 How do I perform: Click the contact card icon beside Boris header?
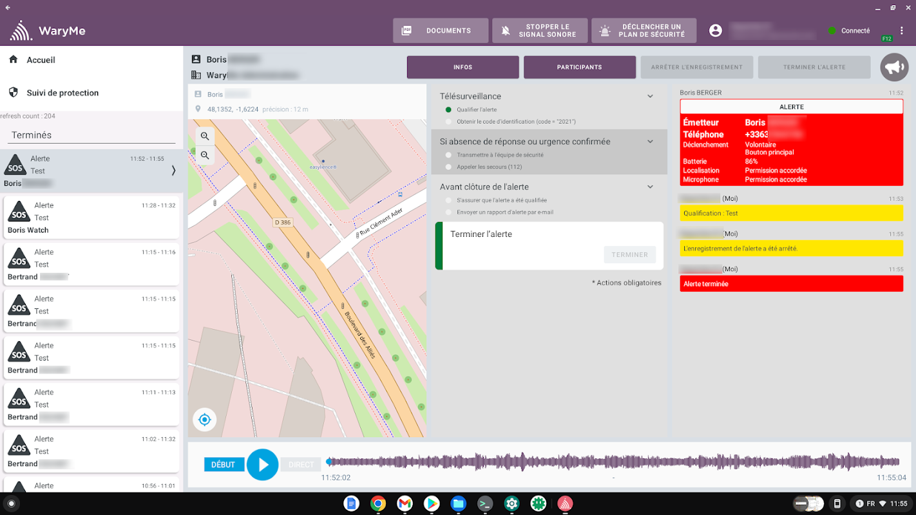point(196,59)
